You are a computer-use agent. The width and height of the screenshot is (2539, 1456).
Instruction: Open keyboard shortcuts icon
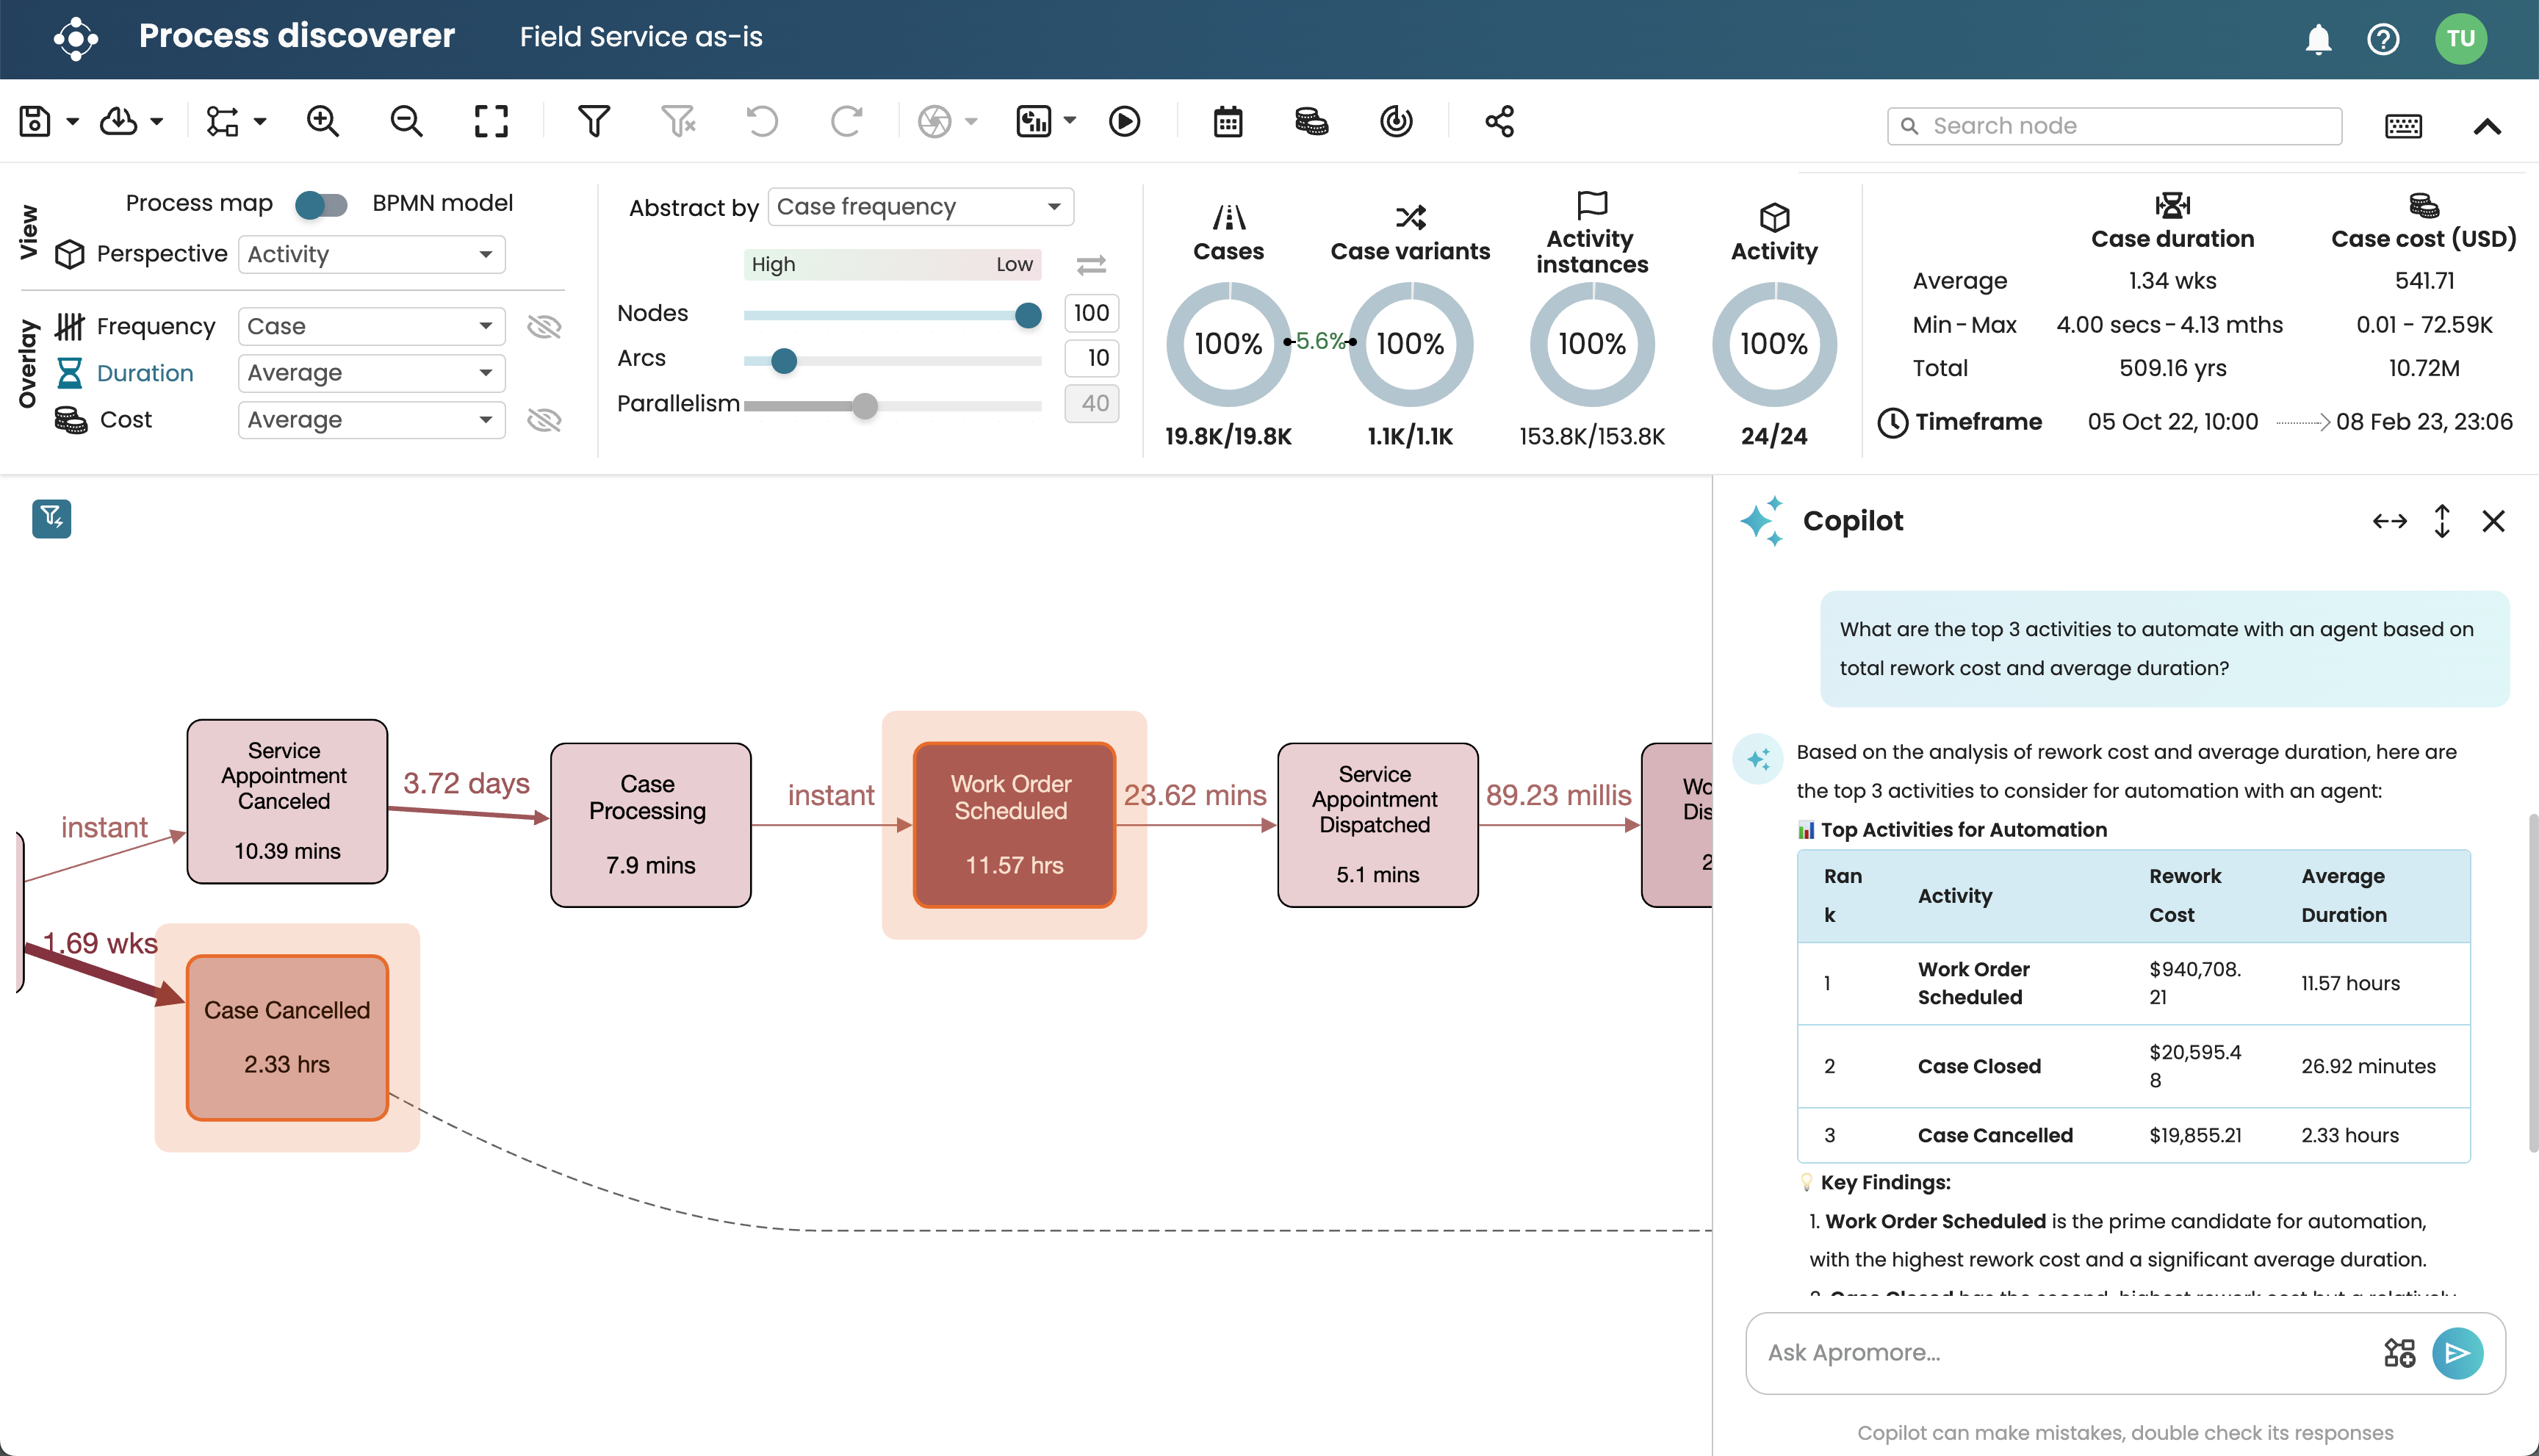pyautogui.click(x=2403, y=126)
